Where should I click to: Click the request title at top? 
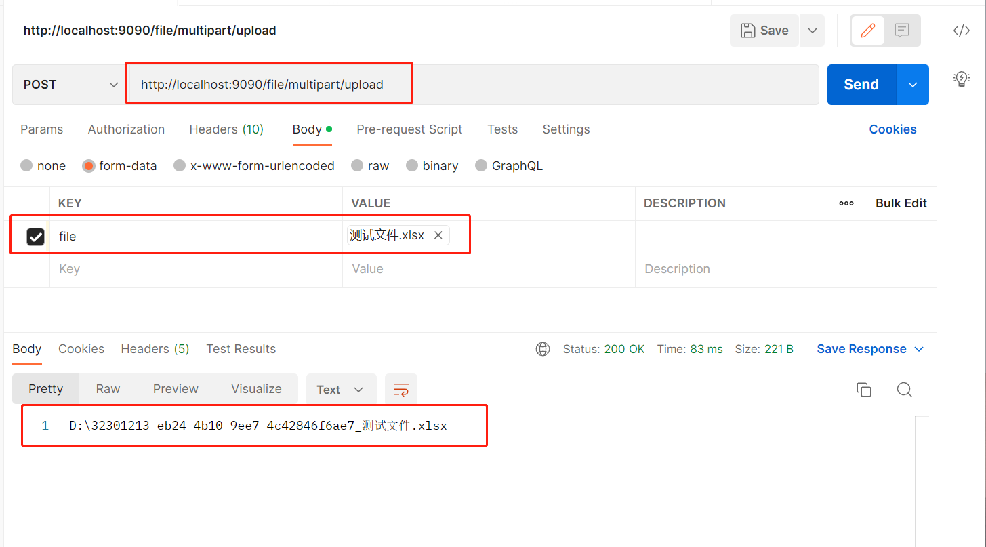150,31
